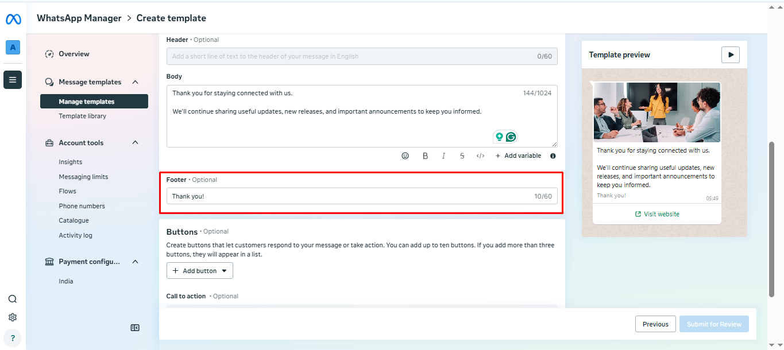Click the '10/60' footer counter

tap(543, 196)
